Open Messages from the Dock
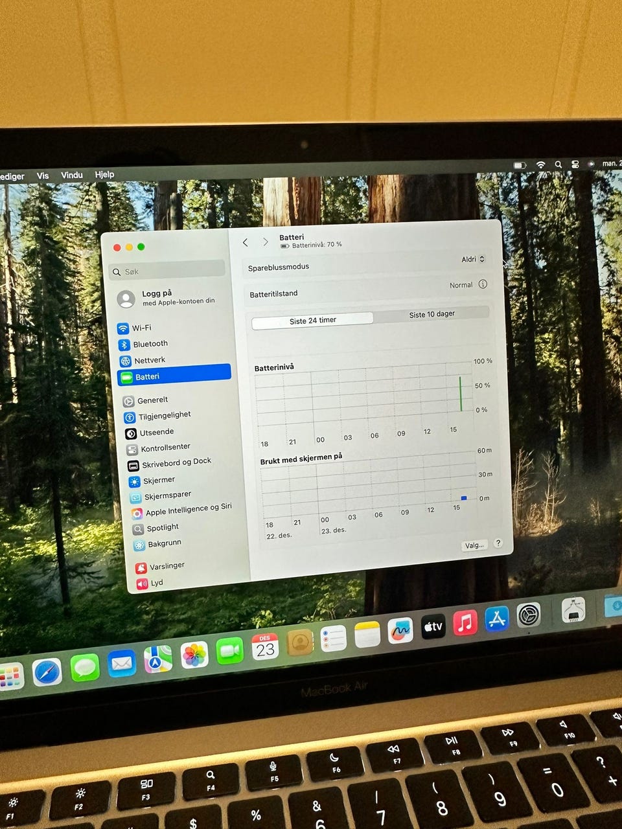622x829 pixels. 84,668
